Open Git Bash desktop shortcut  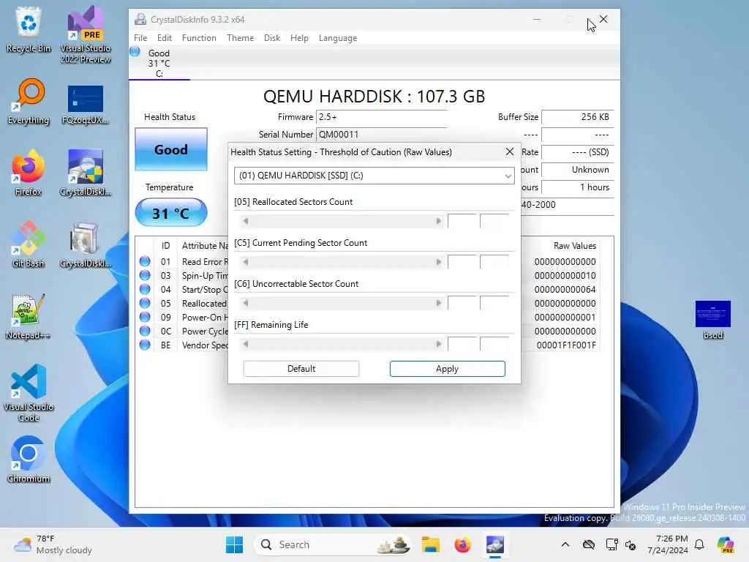click(x=29, y=244)
